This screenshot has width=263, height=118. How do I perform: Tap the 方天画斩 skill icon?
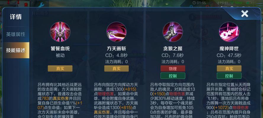click(116, 32)
